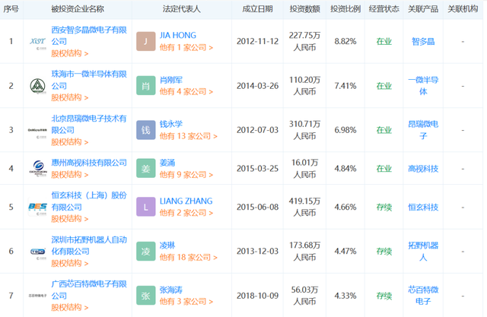The height and width of the screenshot is (317, 487).
Task: Click the 珠海市一微半导体 company logo
Action: (x=37, y=86)
